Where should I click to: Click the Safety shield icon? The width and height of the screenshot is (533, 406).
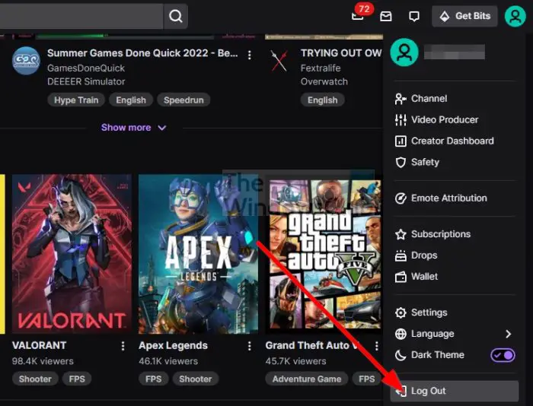[x=401, y=162]
